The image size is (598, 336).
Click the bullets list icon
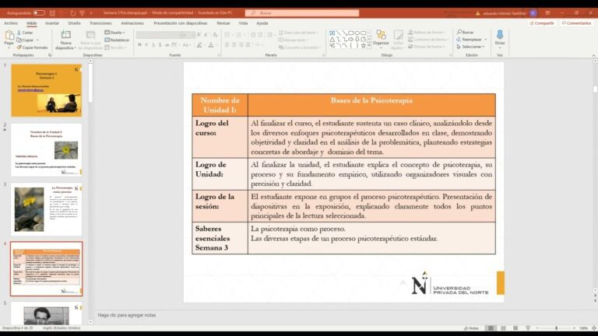(227, 35)
